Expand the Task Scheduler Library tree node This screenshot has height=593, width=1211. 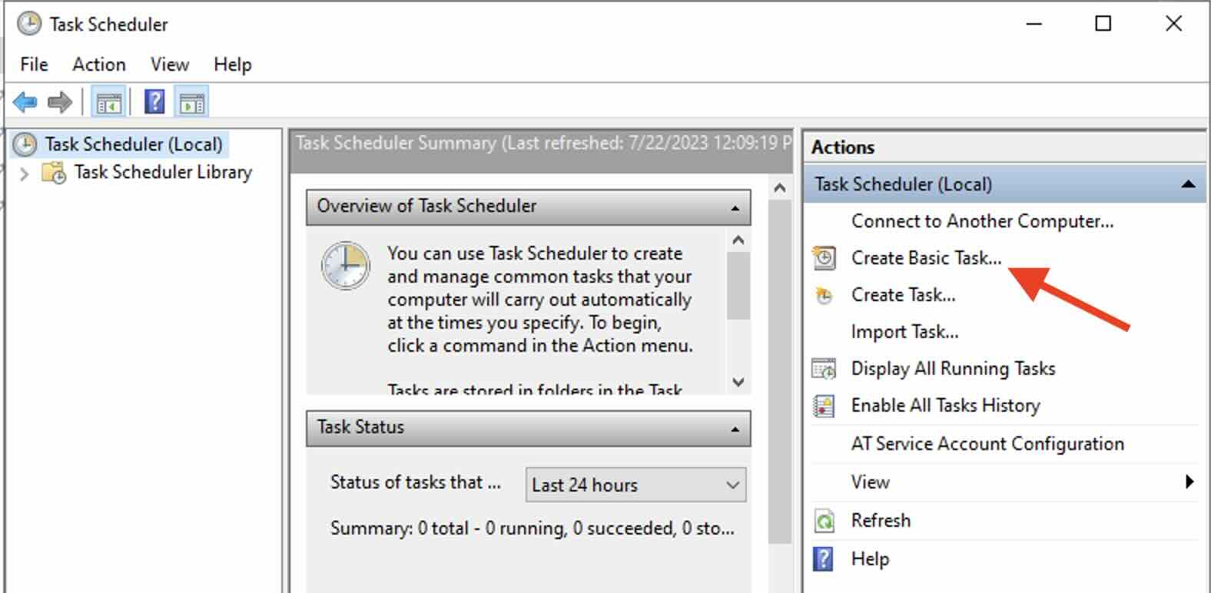tap(24, 172)
